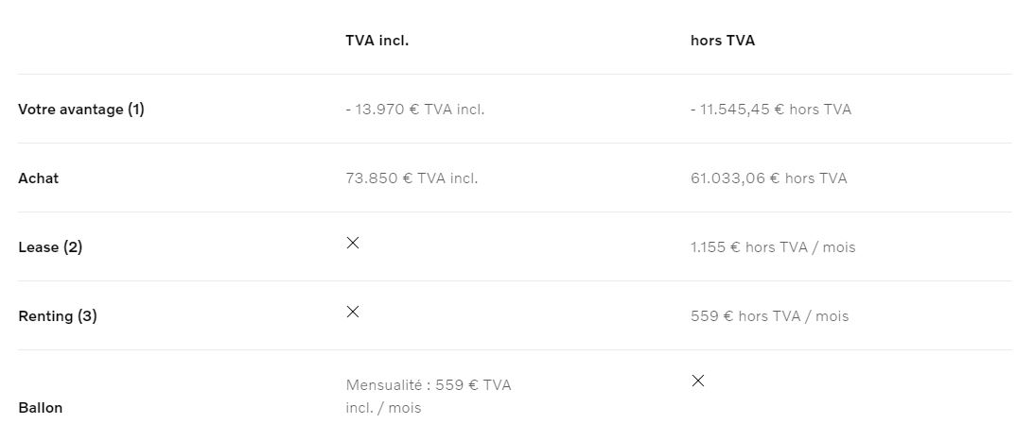Click the 'TVA incl.' column header
Viewport: 1034px width, 424px height.
377,41
